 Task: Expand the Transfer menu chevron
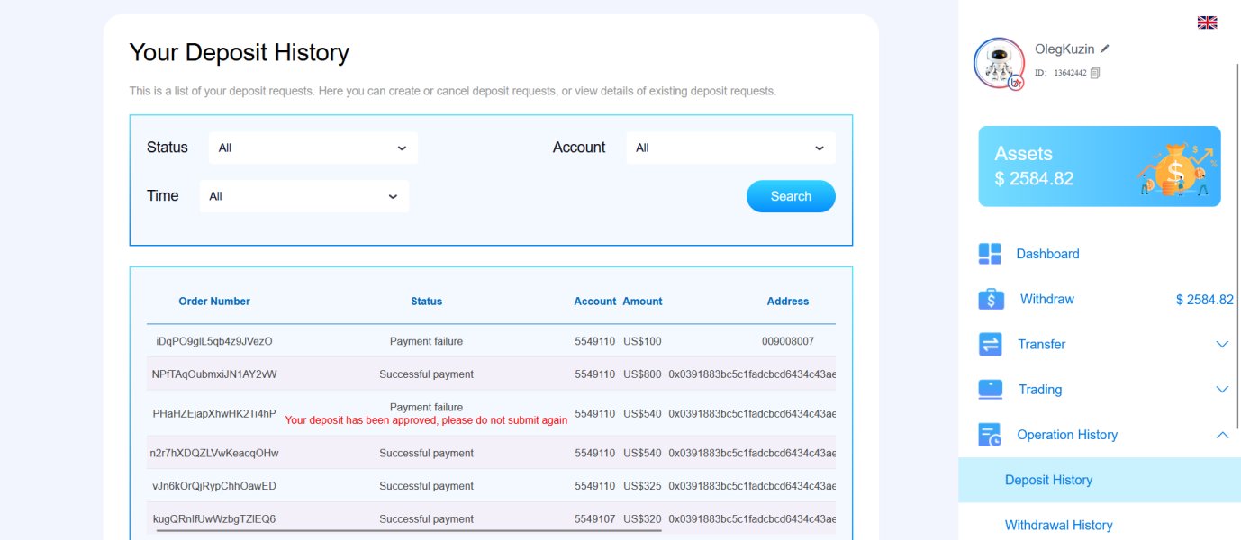1222,344
